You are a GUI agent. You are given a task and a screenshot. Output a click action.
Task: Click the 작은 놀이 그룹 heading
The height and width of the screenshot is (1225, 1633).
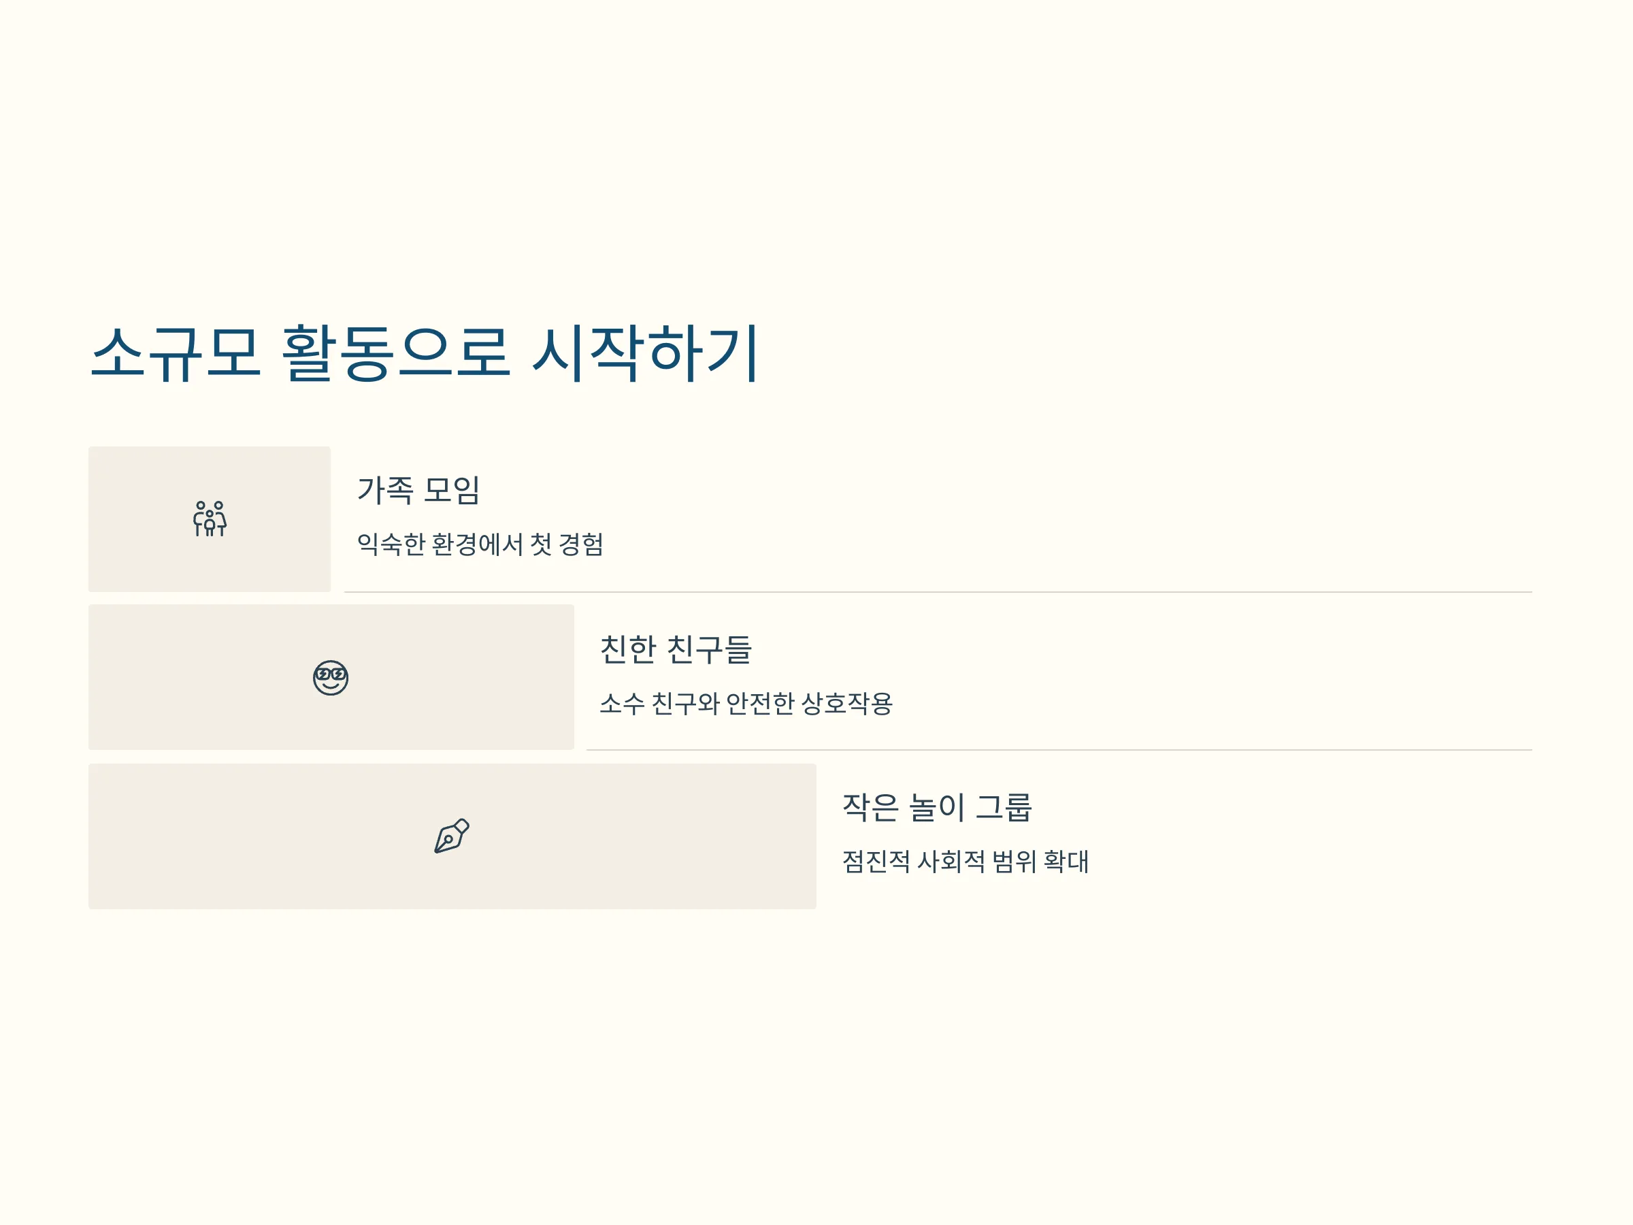[937, 807]
